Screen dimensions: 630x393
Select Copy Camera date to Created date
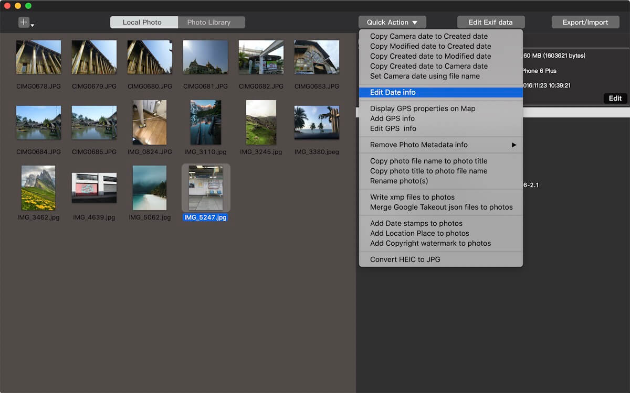(428, 36)
